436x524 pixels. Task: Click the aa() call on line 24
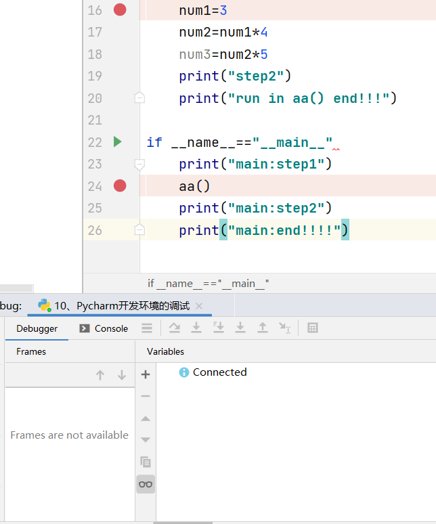(x=194, y=186)
